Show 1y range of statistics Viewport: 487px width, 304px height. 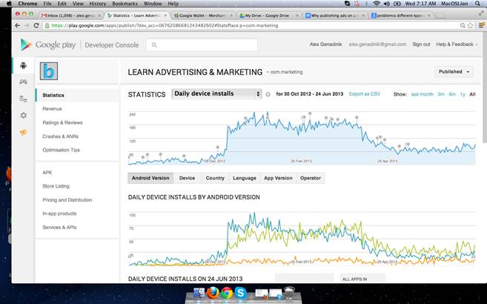463,94
